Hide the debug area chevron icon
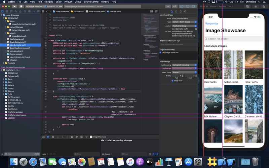The height and width of the screenshot is (168, 269). (43, 137)
